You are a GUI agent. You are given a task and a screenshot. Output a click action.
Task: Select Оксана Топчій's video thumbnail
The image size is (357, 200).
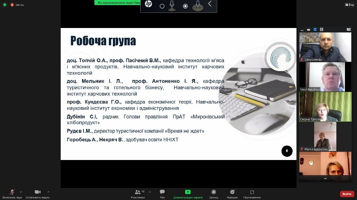(325, 107)
